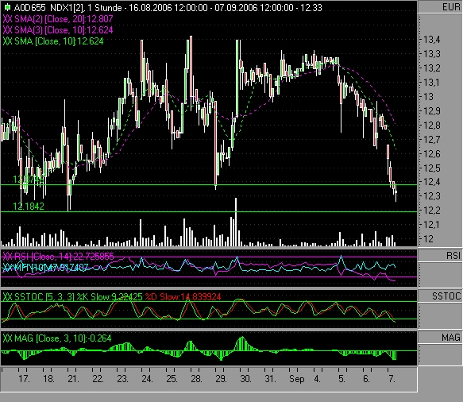The width and height of the screenshot is (463, 402).
Task: Click the 12,8 price axis label
Action: tap(432, 126)
